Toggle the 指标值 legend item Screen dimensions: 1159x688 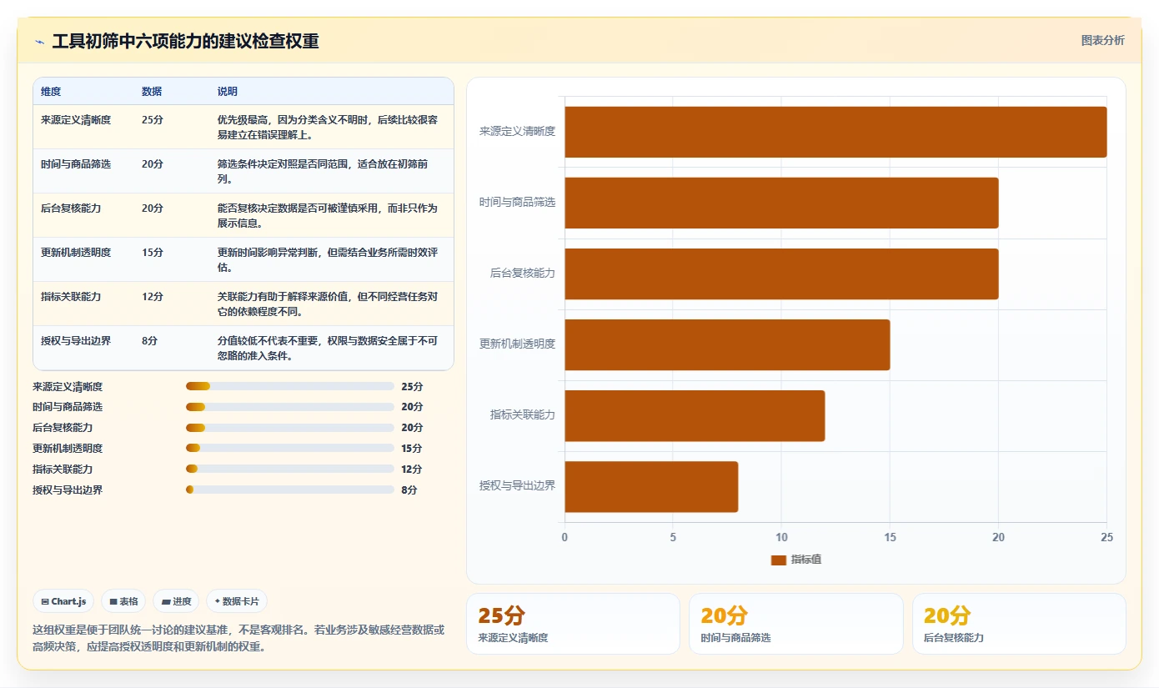click(796, 560)
